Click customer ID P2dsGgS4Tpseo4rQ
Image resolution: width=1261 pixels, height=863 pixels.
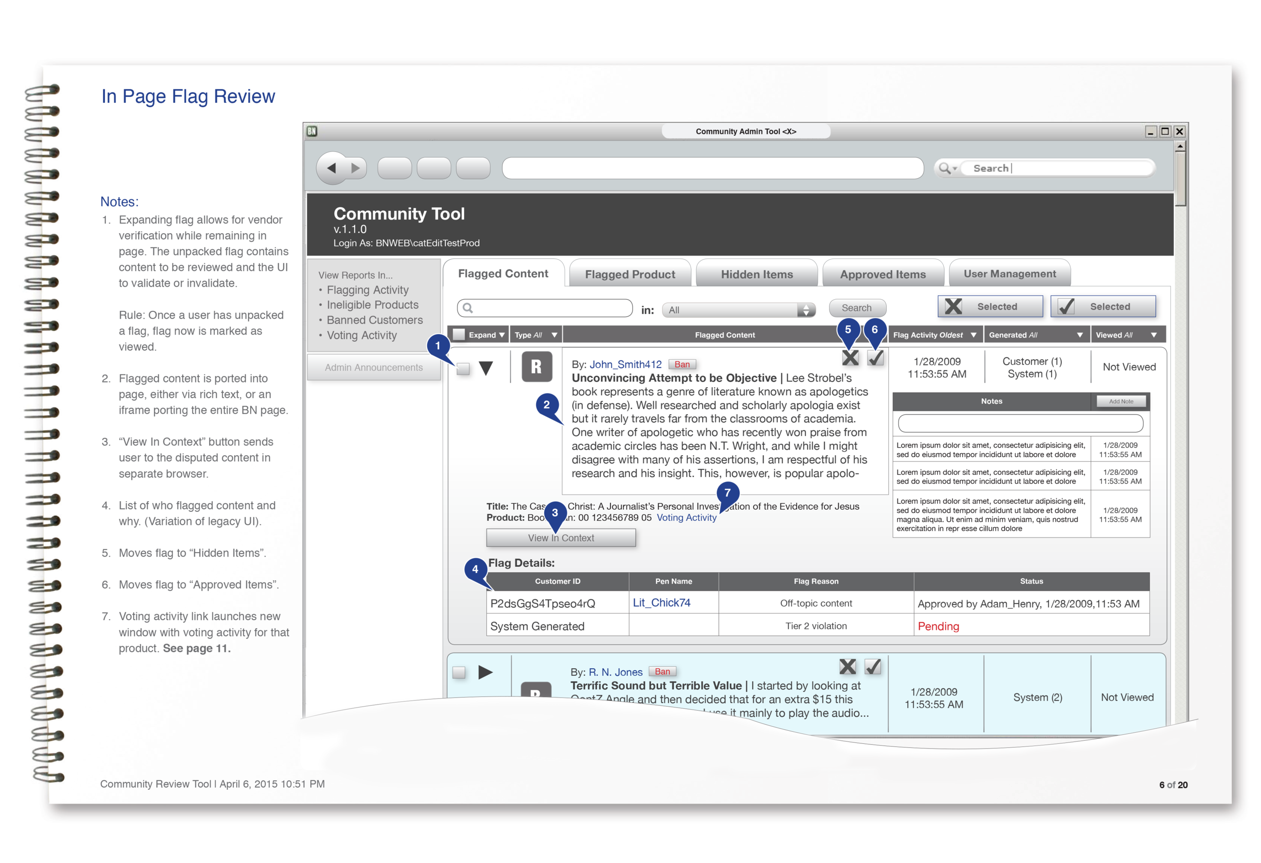(543, 604)
